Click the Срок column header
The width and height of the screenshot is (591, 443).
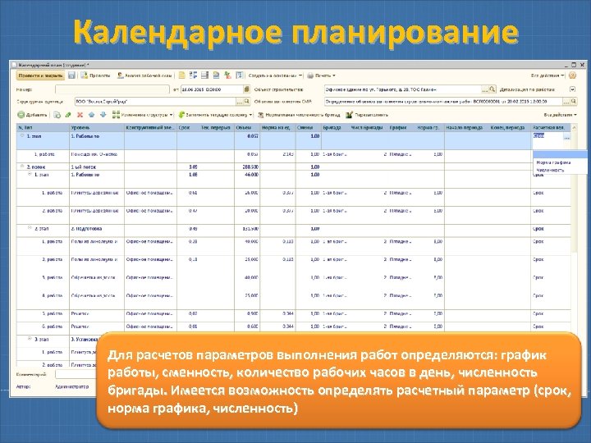(188, 128)
